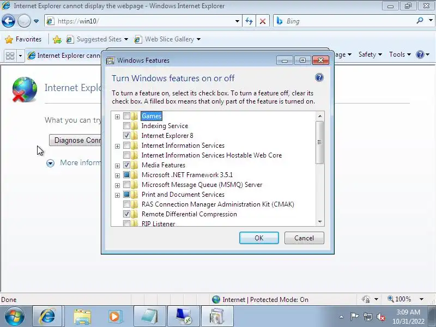Viewport: 436px width, 327px height.
Task: Toggle the Microsoft .NET Framework 3.5.1 checkbox
Action: [126, 175]
